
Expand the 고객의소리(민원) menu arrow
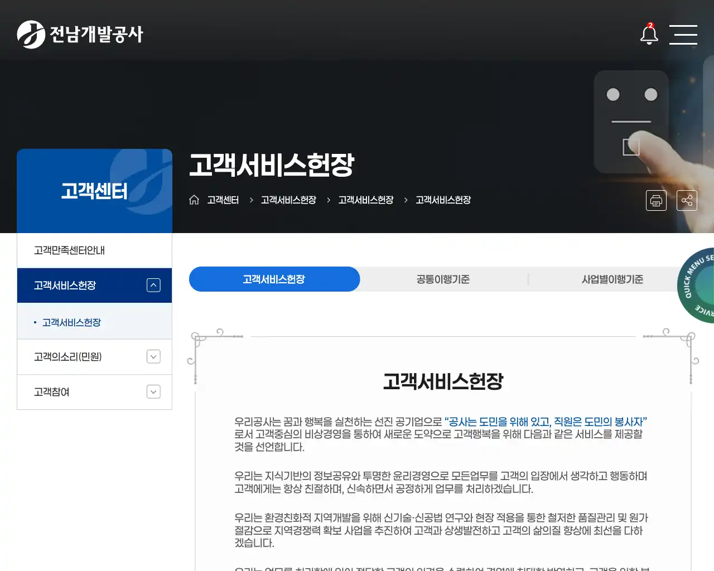point(153,356)
